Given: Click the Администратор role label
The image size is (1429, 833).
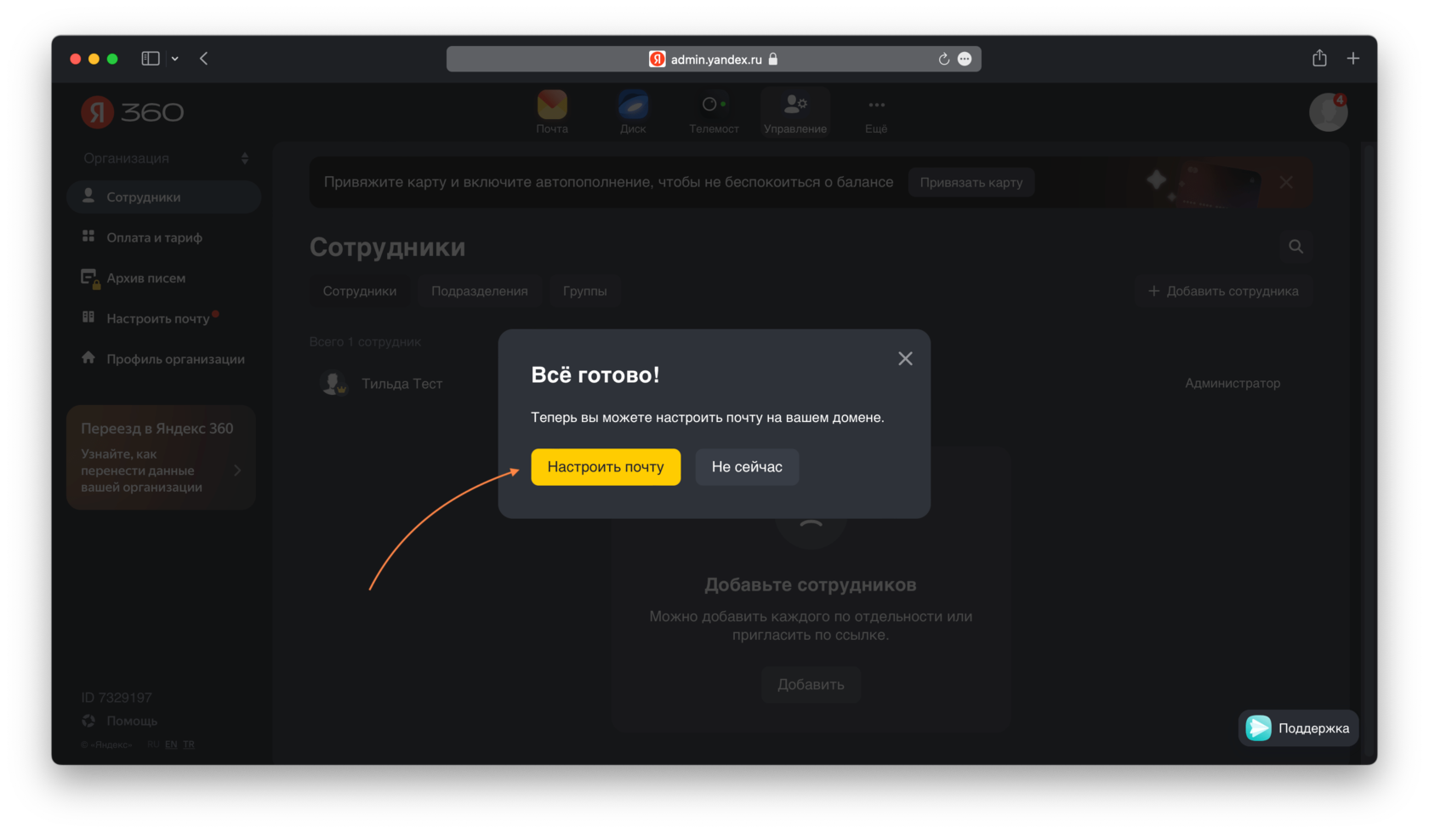Looking at the screenshot, I should click(1233, 383).
